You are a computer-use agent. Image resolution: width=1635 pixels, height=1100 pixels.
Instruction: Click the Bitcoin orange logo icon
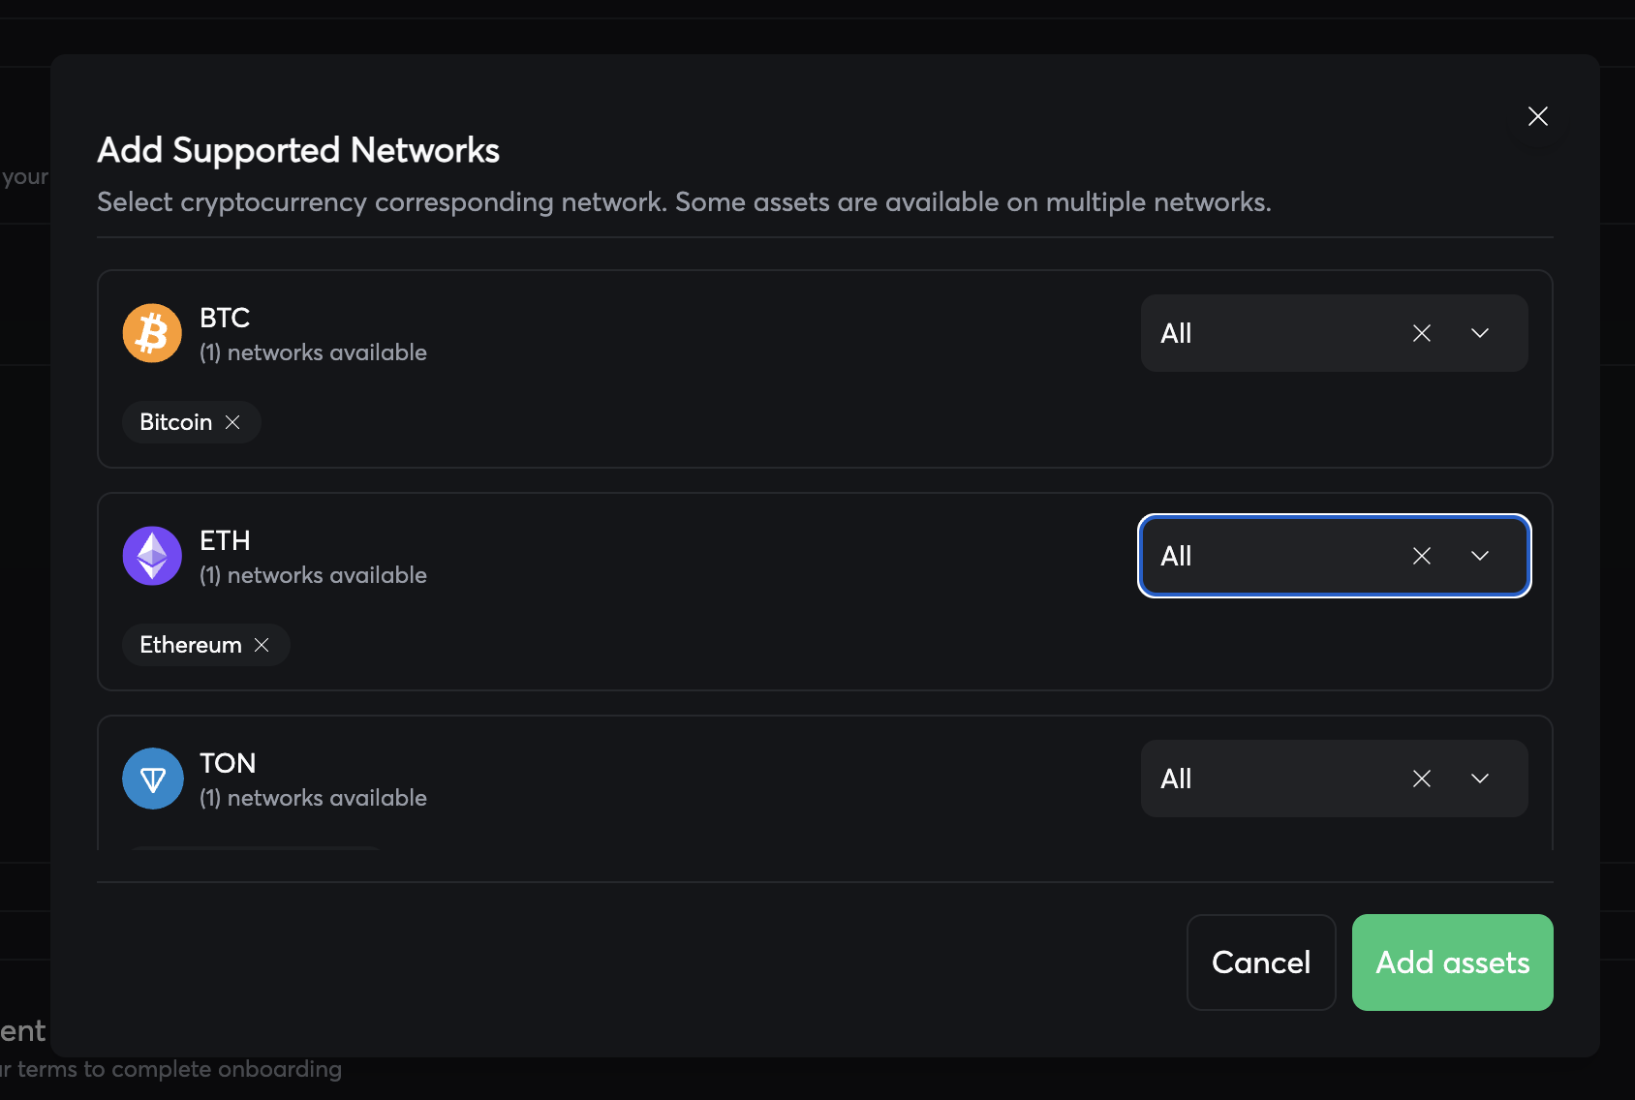coord(152,333)
